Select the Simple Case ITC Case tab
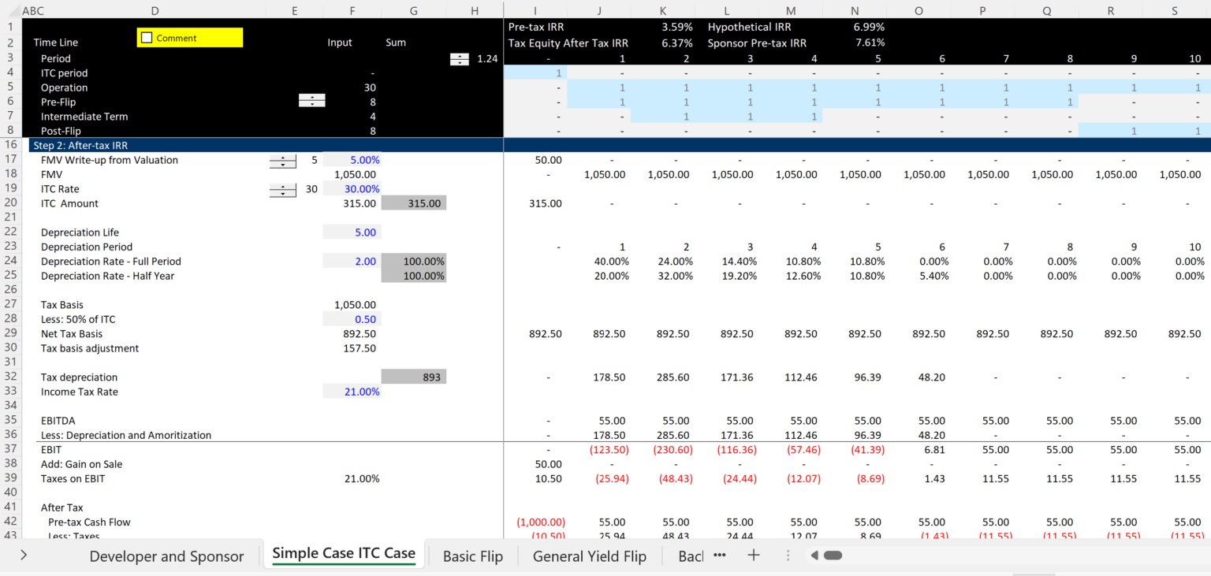Viewport: 1211px width, 576px height. 344,554
